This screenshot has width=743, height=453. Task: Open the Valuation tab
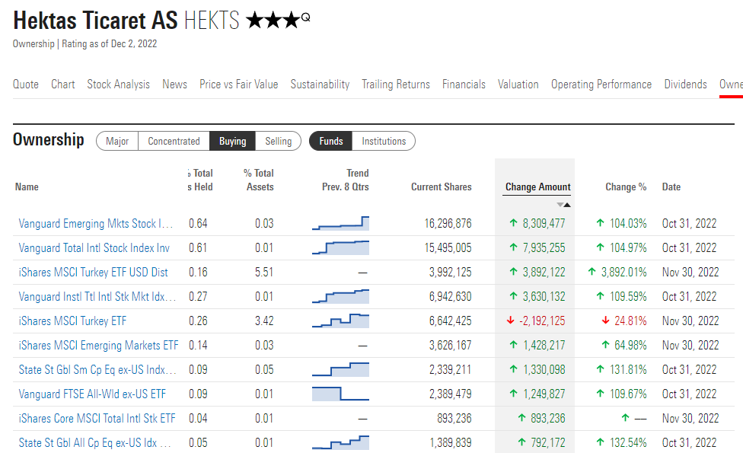(518, 85)
